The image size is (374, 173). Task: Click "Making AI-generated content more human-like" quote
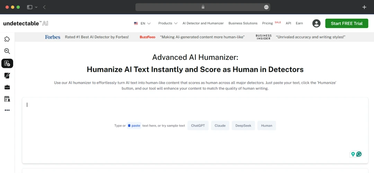tap(202, 37)
